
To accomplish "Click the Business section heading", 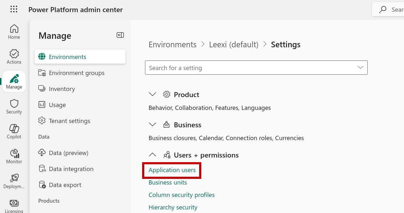I will [187, 125].
